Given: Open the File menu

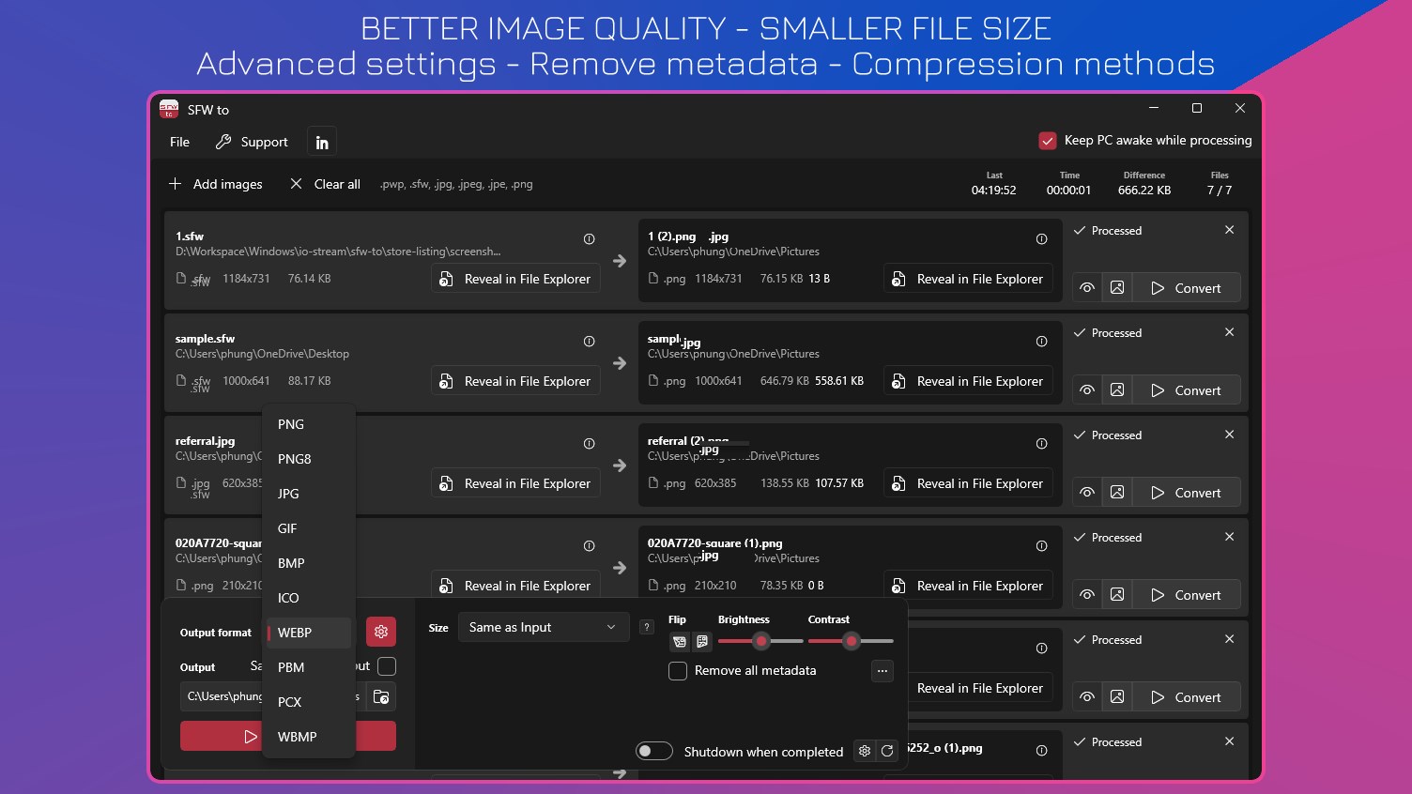Looking at the screenshot, I should pyautogui.click(x=178, y=142).
